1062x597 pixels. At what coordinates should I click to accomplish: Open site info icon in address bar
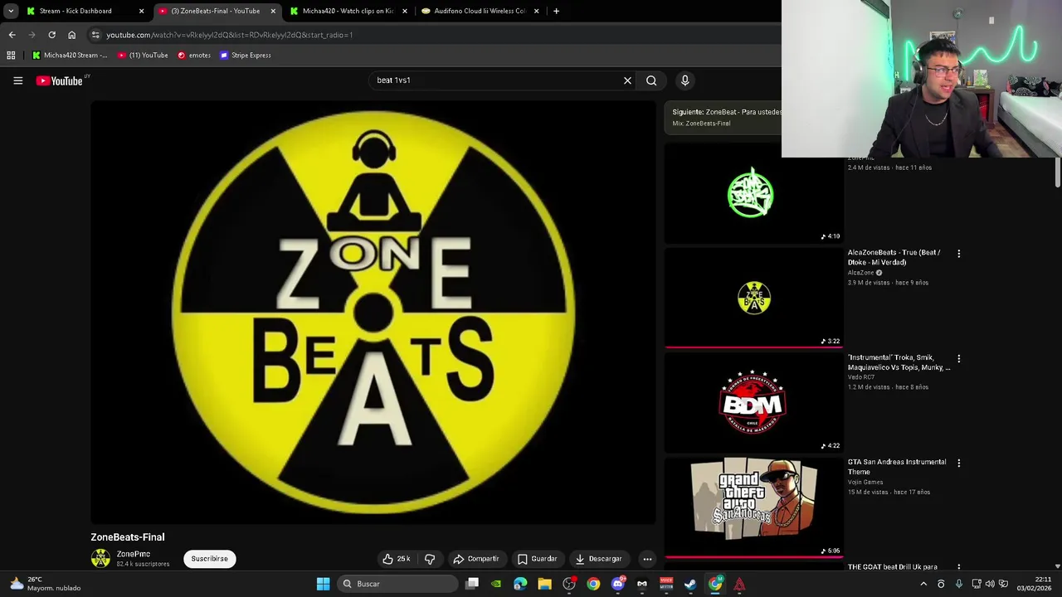tap(95, 35)
